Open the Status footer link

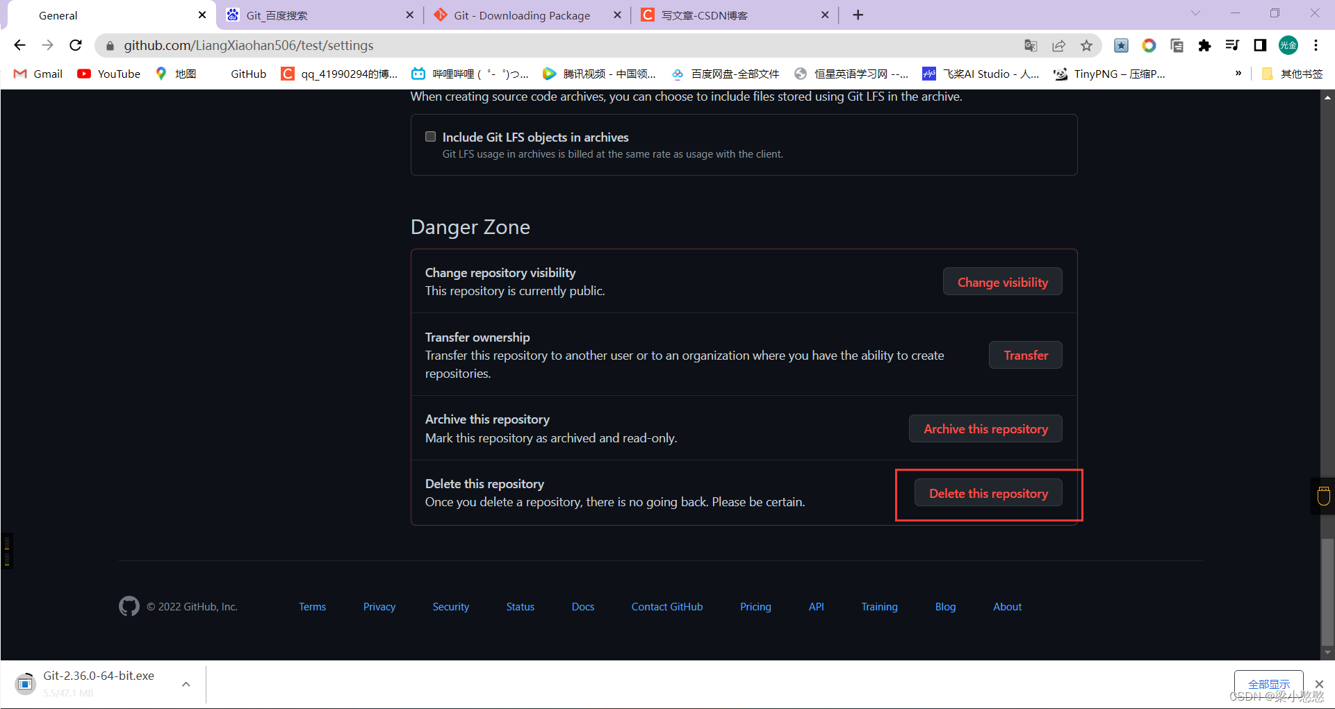click(x=521, y=606)
